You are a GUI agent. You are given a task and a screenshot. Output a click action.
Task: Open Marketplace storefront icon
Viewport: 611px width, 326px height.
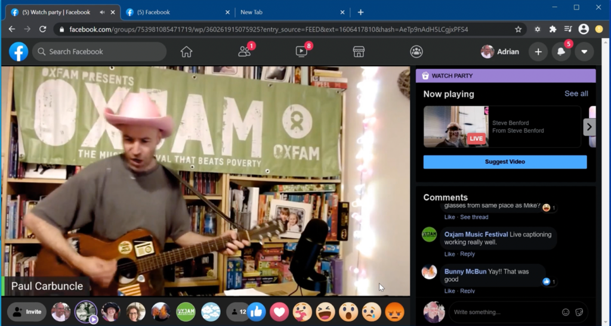359,52
